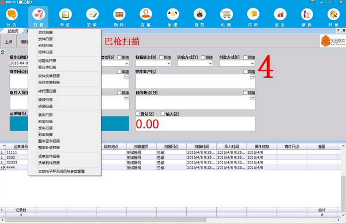346x224 pixels.
Task: Open 整车补录扫描 menu item
Action: coord(49,147)
